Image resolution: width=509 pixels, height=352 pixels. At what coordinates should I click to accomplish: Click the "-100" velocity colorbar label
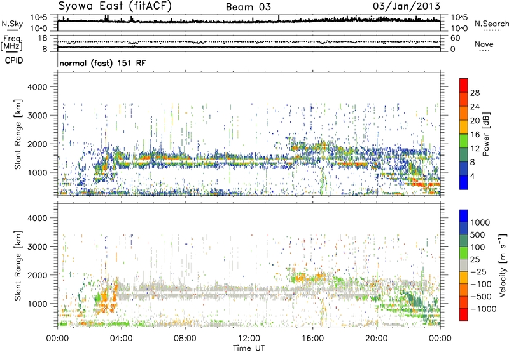pos(481,284)
